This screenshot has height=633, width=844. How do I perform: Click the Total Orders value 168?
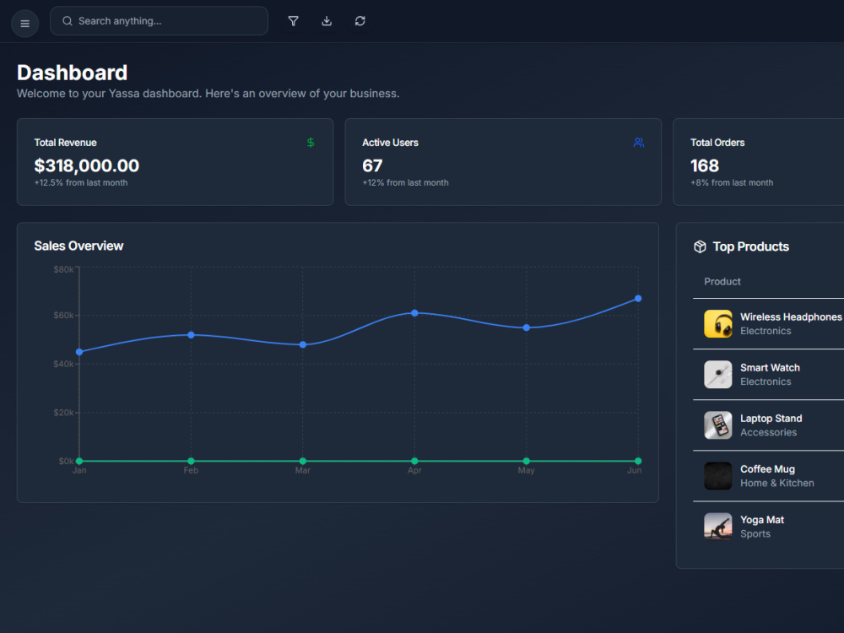click(705, 165)
